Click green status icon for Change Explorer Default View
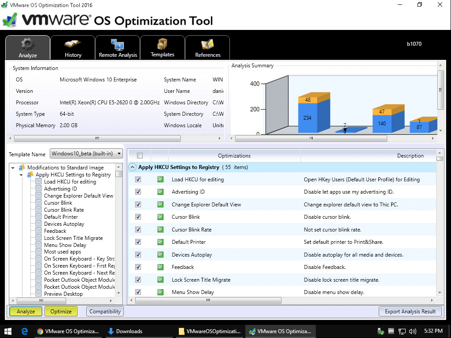 tap(160, 204)
